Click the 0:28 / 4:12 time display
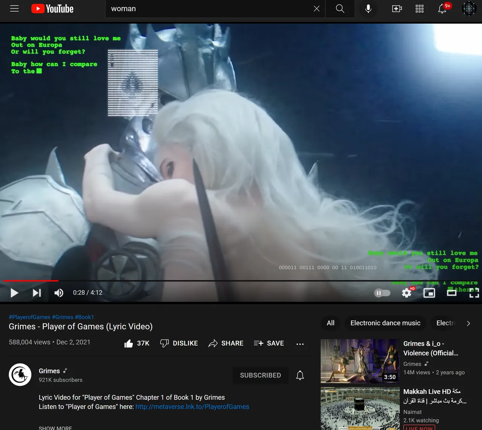The height and width of the screenshot is (430, 482). coord(88,293)
